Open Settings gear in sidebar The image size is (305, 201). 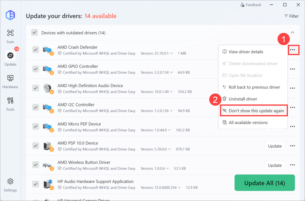click(10, 184)
